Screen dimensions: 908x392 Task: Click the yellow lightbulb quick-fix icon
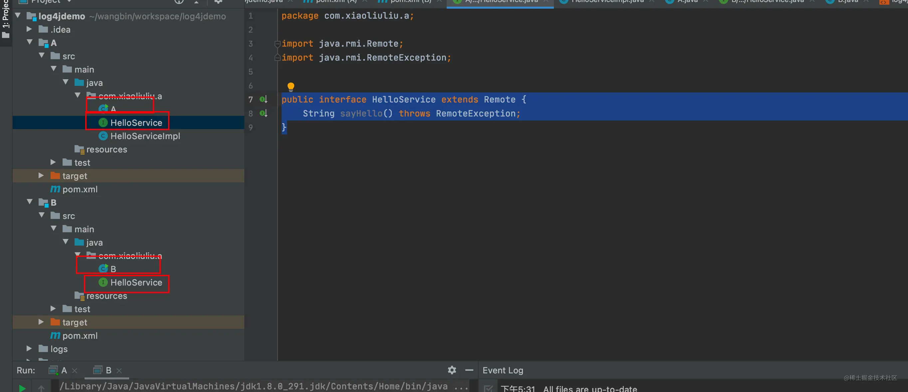coord(291,87)
